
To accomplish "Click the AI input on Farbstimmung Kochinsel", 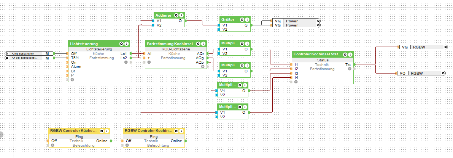I will tap(149, 53).
